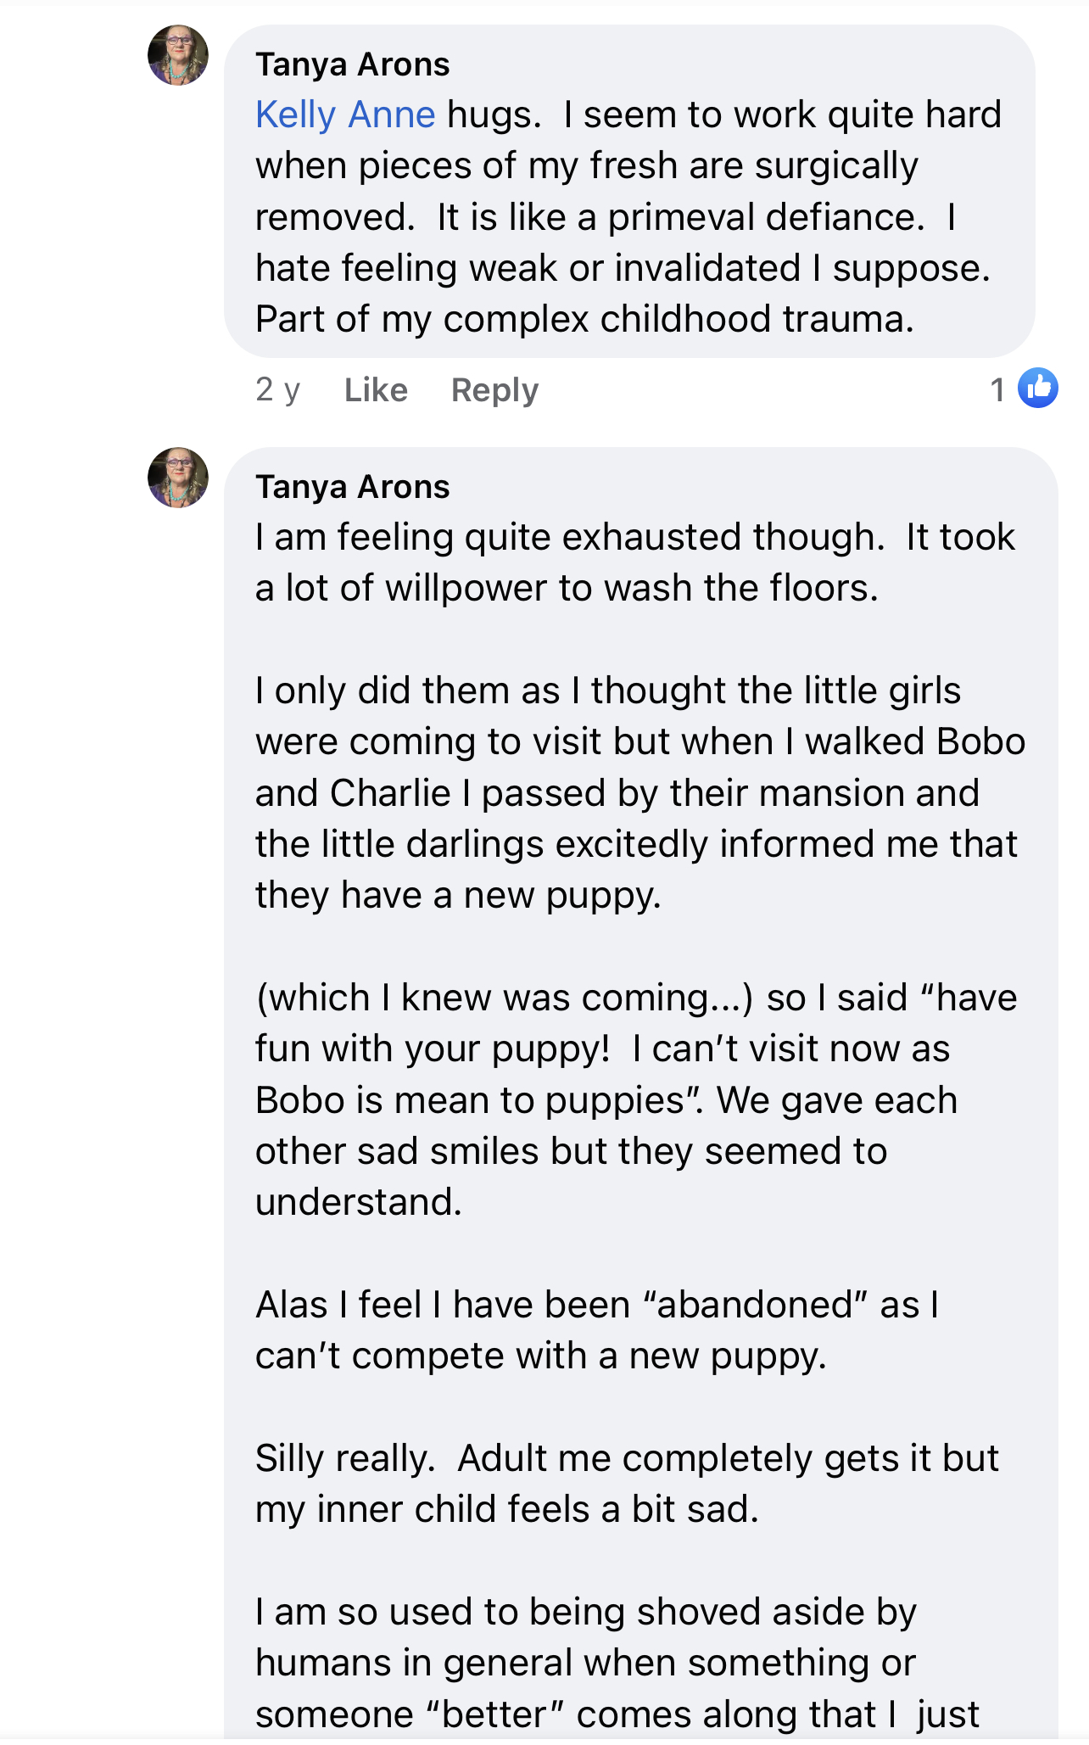
Task: Tap the profile picture beside the second comment
Action: (x=178, y=478)
